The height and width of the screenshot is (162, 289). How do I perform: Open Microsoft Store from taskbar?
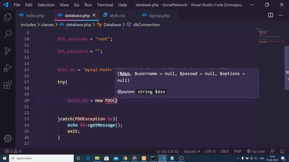(107, 158)
